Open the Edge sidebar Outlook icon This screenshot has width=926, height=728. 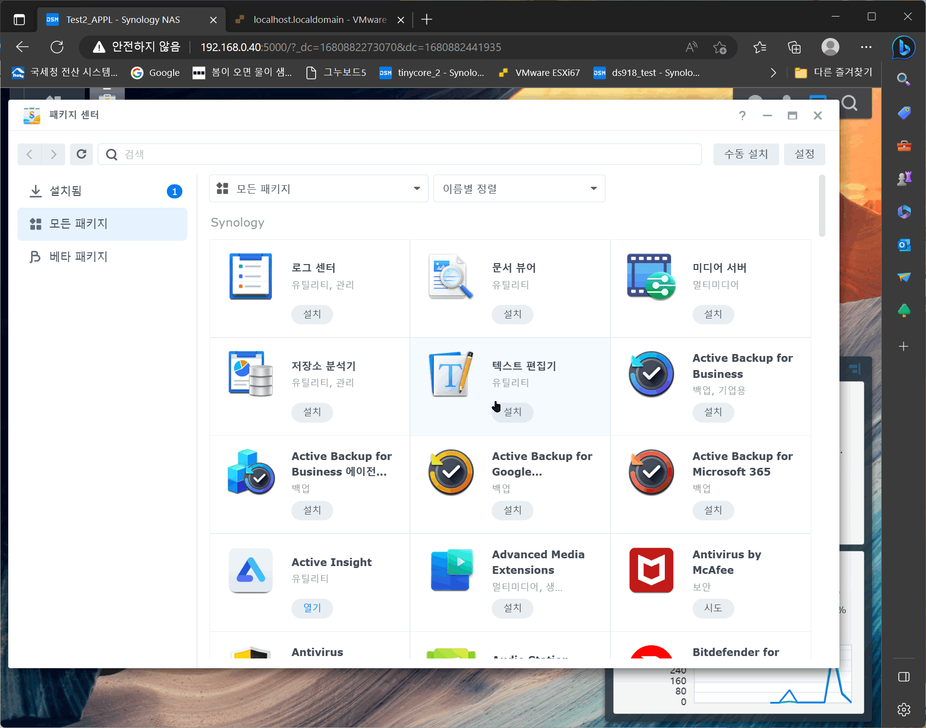[x=904, y=245]
